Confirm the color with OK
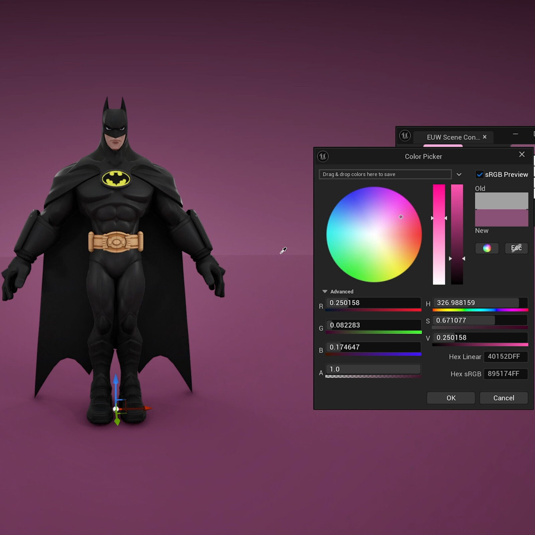This screenshot has width=535, height=535. coord(451,398)
